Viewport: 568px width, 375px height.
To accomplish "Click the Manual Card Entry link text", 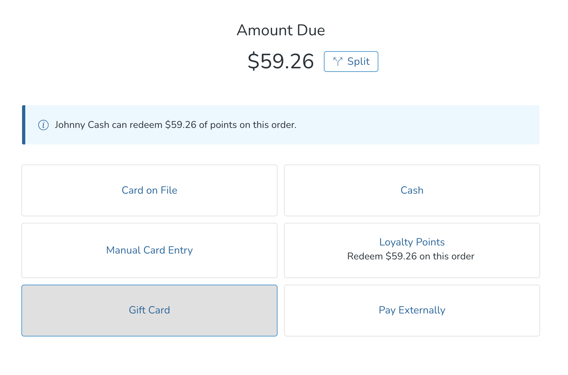I will (x=149, y=250).
